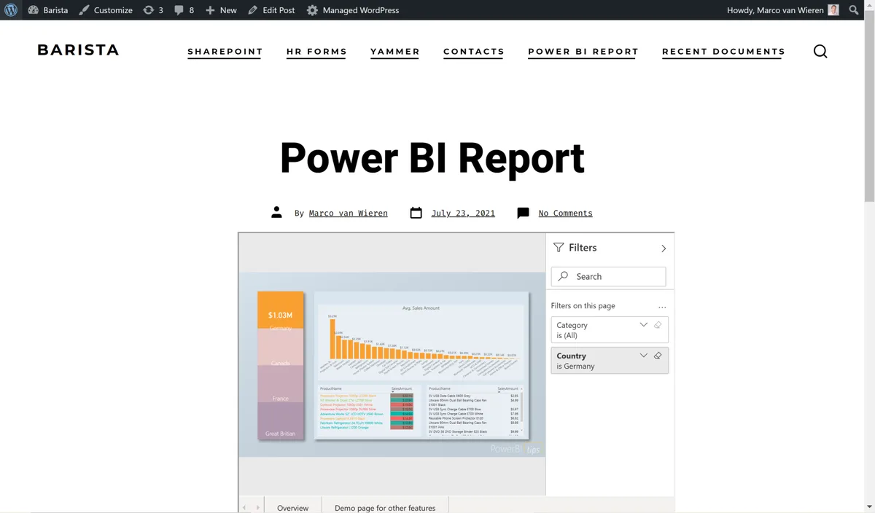The height and width of the screenshot is (513, 875).
Task: Select Canada in the country slicer
Action: (x=281, y=348)
